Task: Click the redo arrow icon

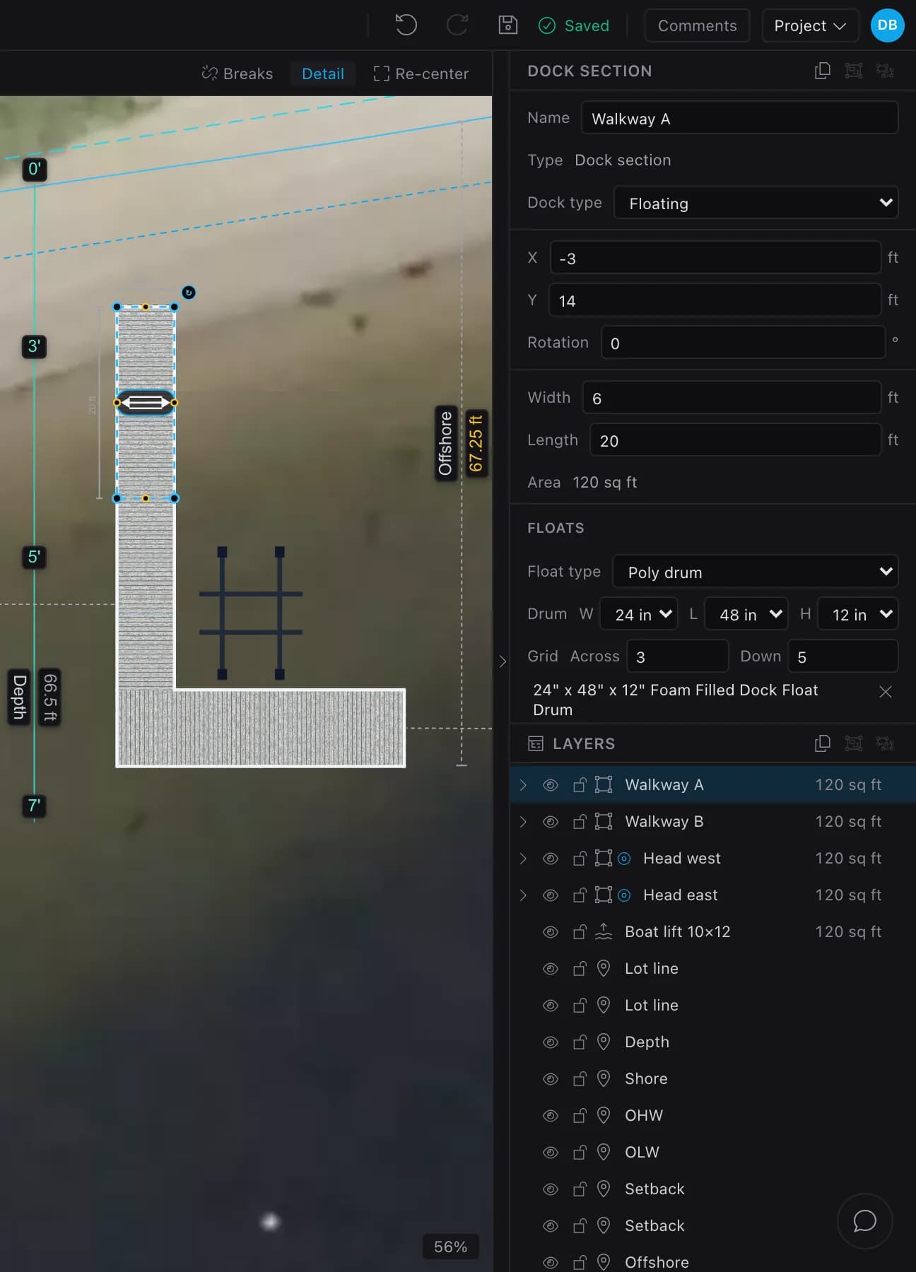Action: [457, 25]
